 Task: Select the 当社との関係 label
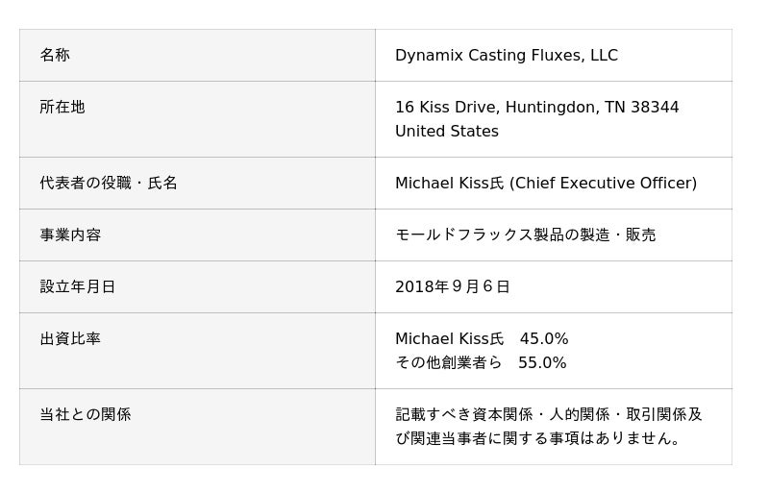click(x=86, y=415)
